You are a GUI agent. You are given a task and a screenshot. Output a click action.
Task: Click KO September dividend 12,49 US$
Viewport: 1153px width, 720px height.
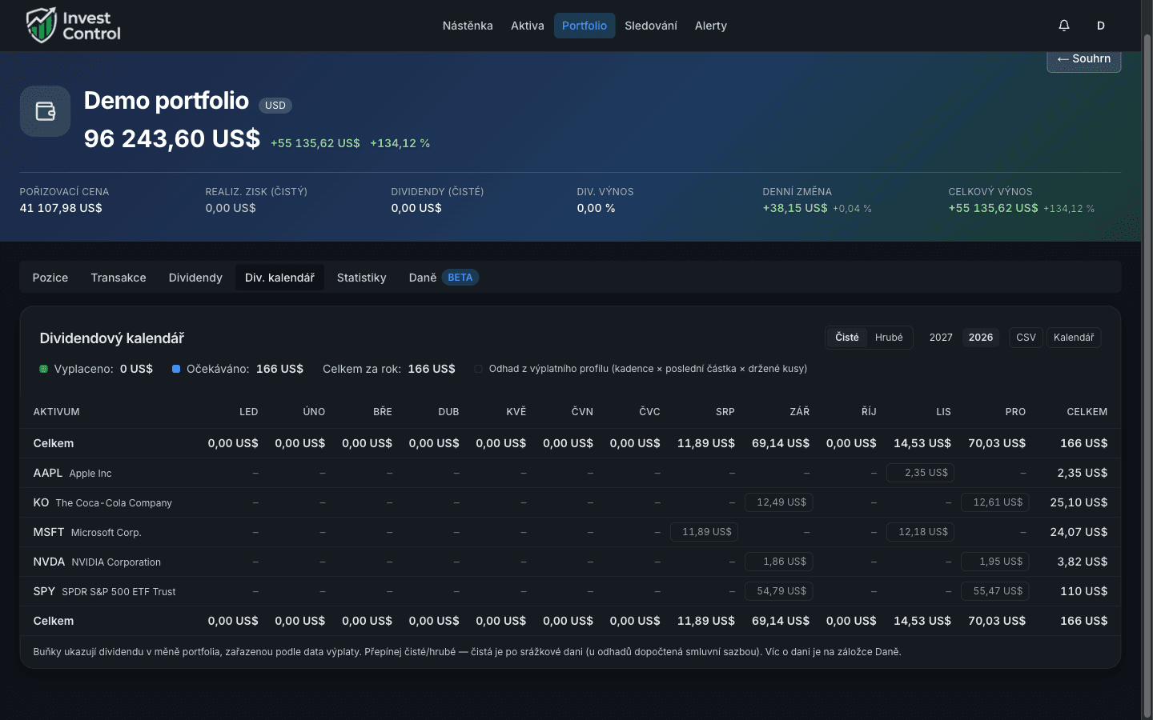tap(779, 502)
